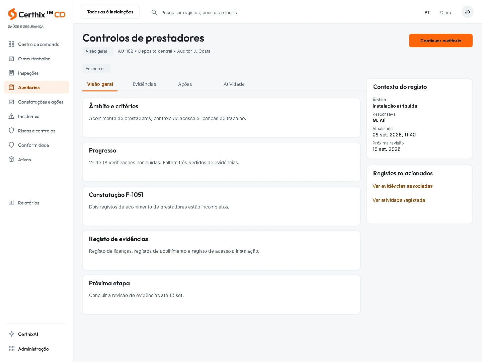Image resolution: width=482 pixels, height=362 pixels.
Task: Open Ver evidências associadas link
Action: point(402,186)
